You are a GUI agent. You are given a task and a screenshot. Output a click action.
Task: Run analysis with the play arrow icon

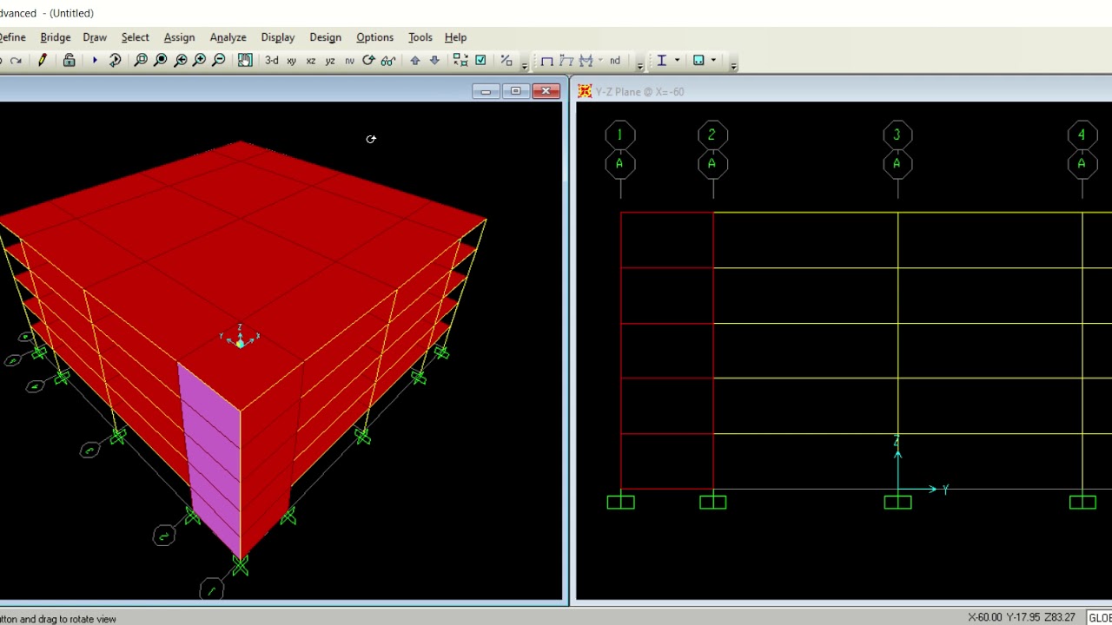tap(95, 60)
